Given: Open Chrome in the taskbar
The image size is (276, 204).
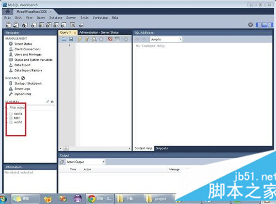Looking at the screenshot, I should (100, 198).
